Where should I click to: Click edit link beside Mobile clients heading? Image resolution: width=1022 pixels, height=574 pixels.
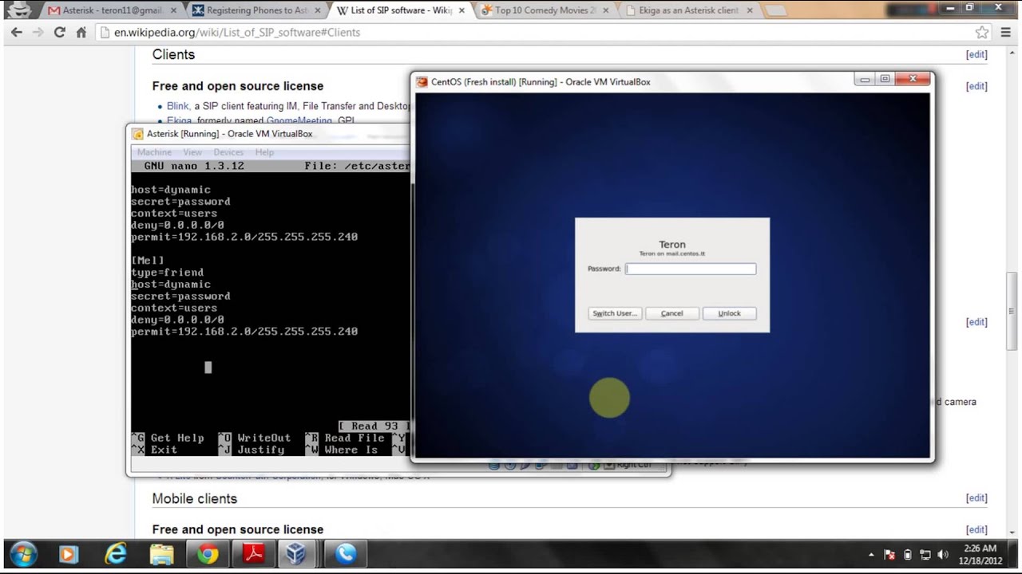[976, 498]
